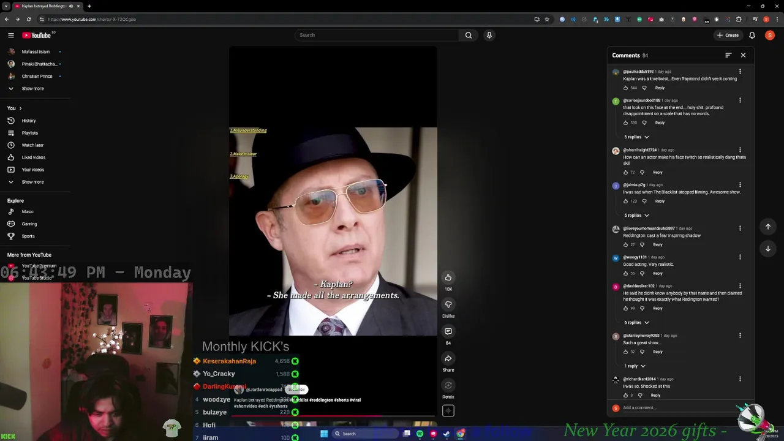Open the You section chevron
The image size is (784, 441).
[20, 108]
